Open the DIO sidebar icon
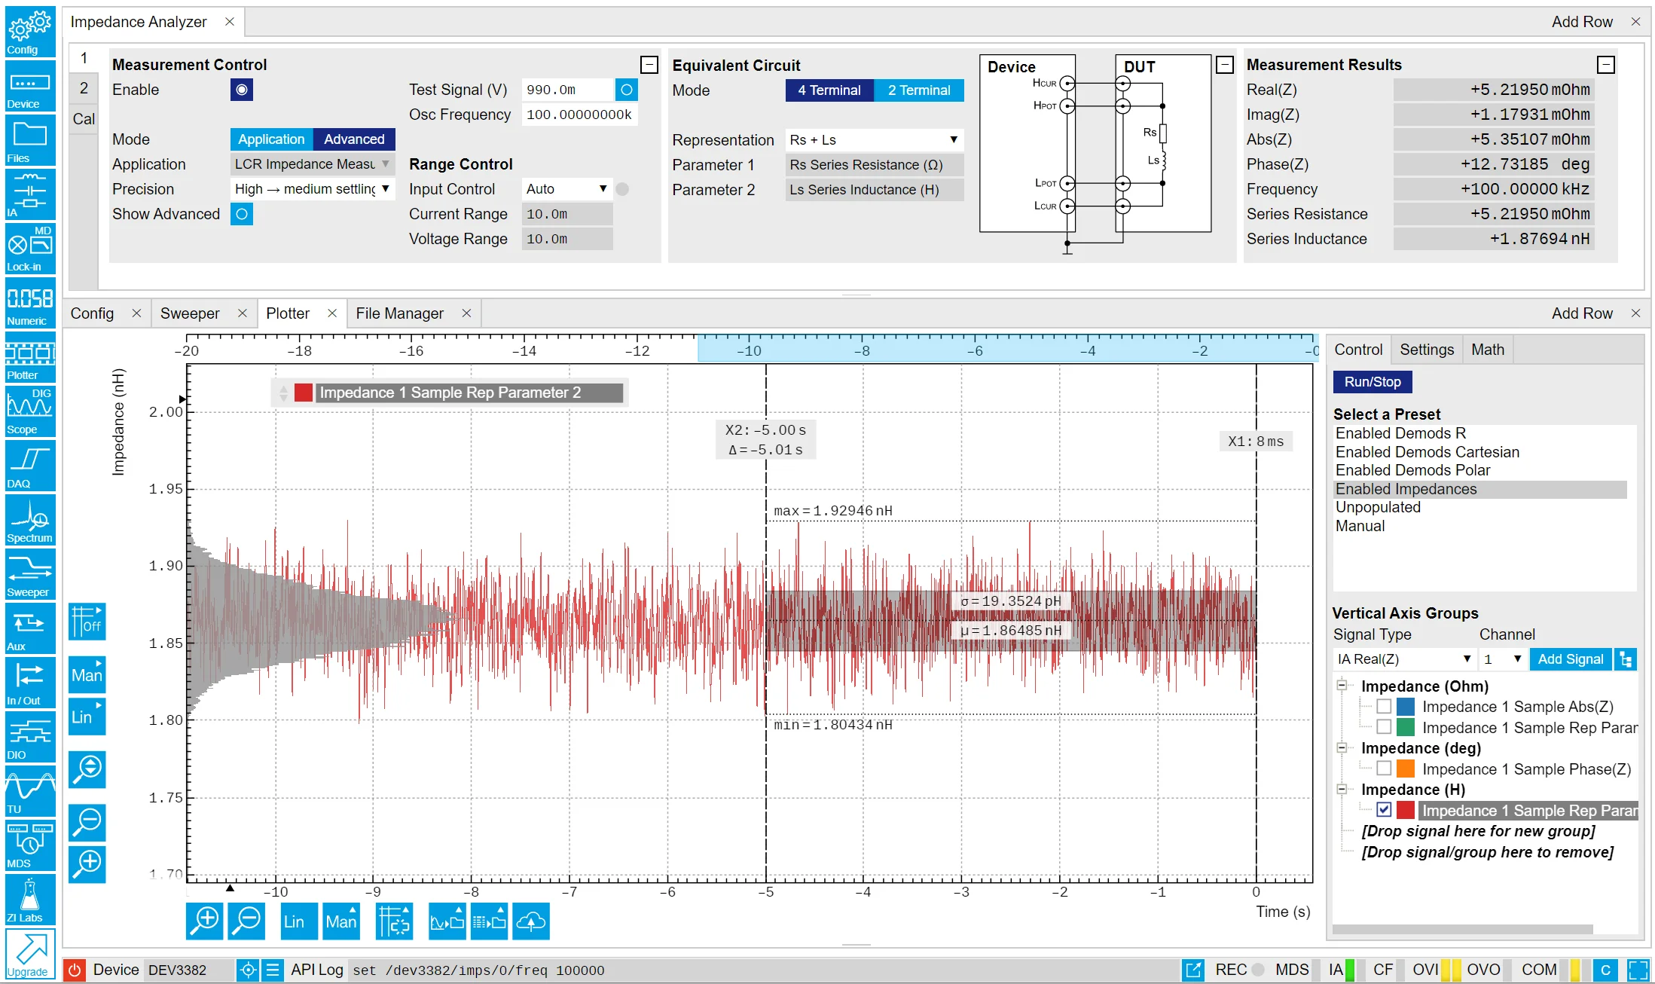The image size is (1655, 984). point(30,737)
